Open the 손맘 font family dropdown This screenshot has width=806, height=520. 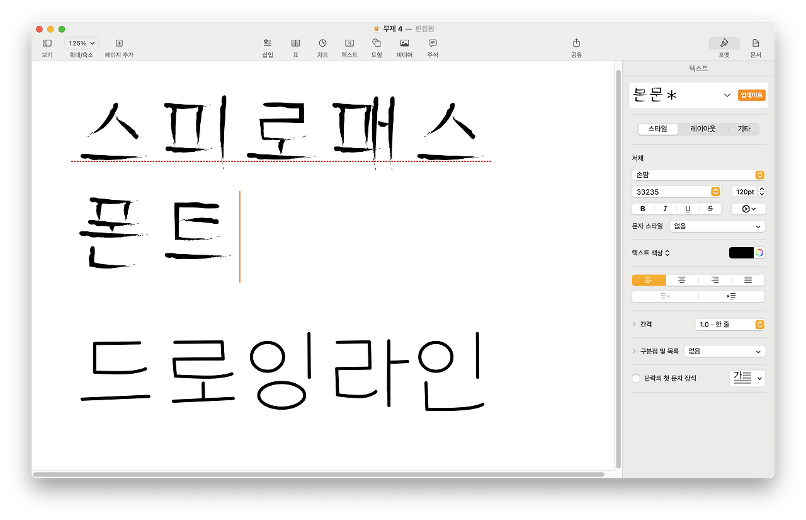coord(698,175)
